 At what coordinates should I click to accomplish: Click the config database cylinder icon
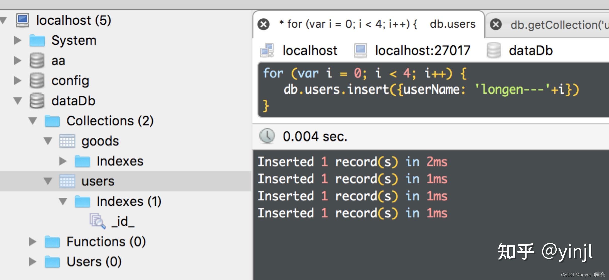[37, 81]
